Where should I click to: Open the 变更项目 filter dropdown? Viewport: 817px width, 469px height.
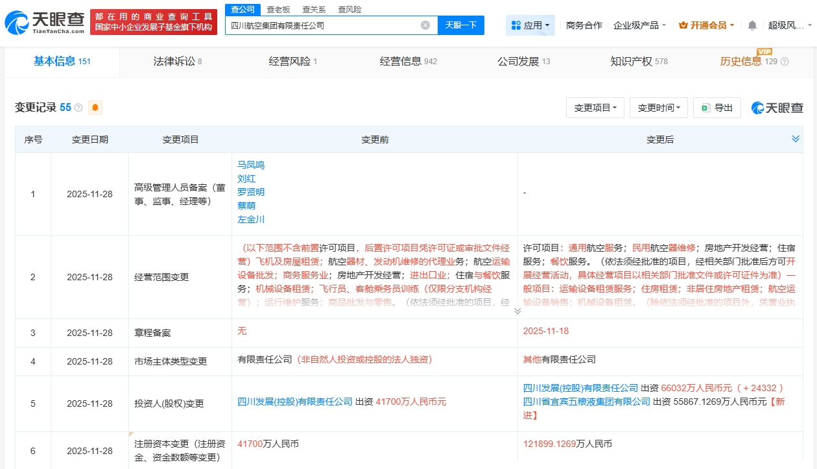[x=595, y=108]
